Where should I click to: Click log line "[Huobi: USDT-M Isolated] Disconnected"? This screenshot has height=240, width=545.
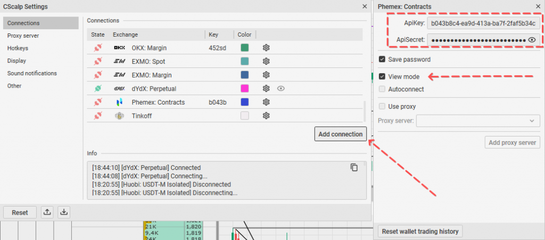[176, 184]
